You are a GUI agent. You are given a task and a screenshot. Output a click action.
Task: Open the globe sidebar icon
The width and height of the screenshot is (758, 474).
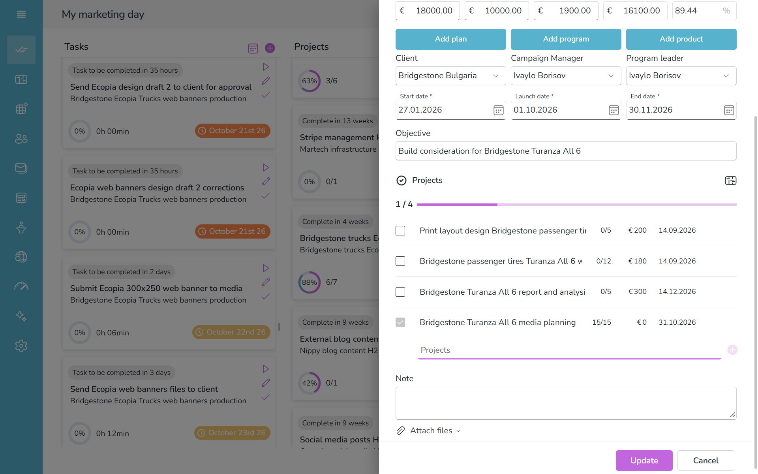(21, 257)
